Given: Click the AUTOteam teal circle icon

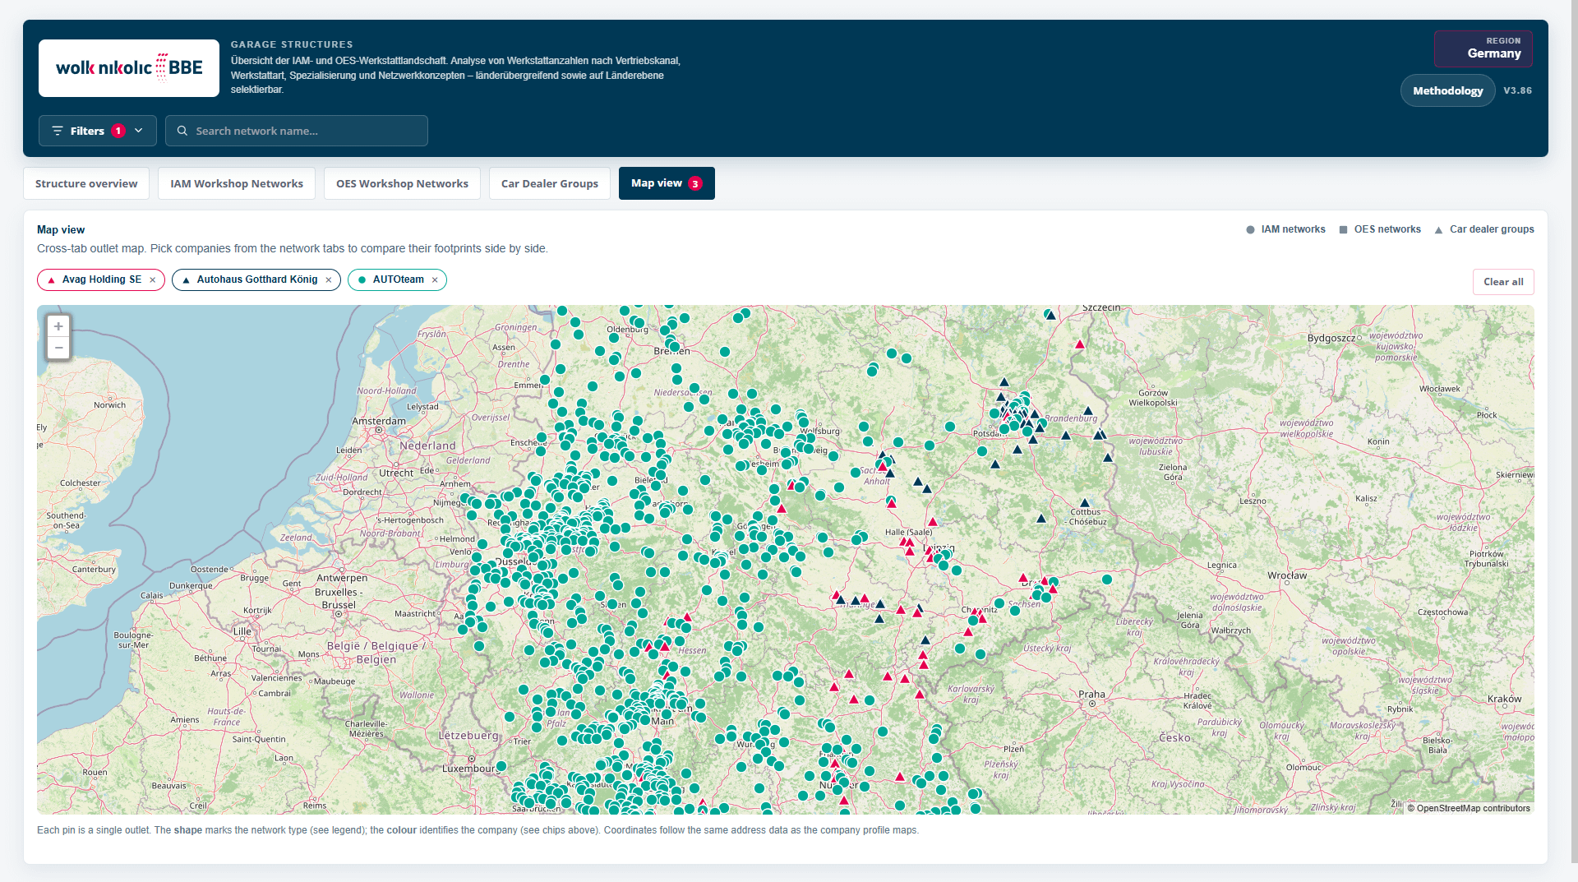Looking at the screenshot, I should pyautogui.click(x=362, y=280).
